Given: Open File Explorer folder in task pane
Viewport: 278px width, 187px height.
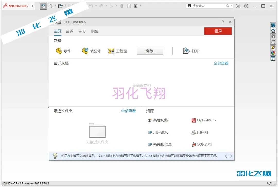Looking at the screenshot, I should point(273,42).
